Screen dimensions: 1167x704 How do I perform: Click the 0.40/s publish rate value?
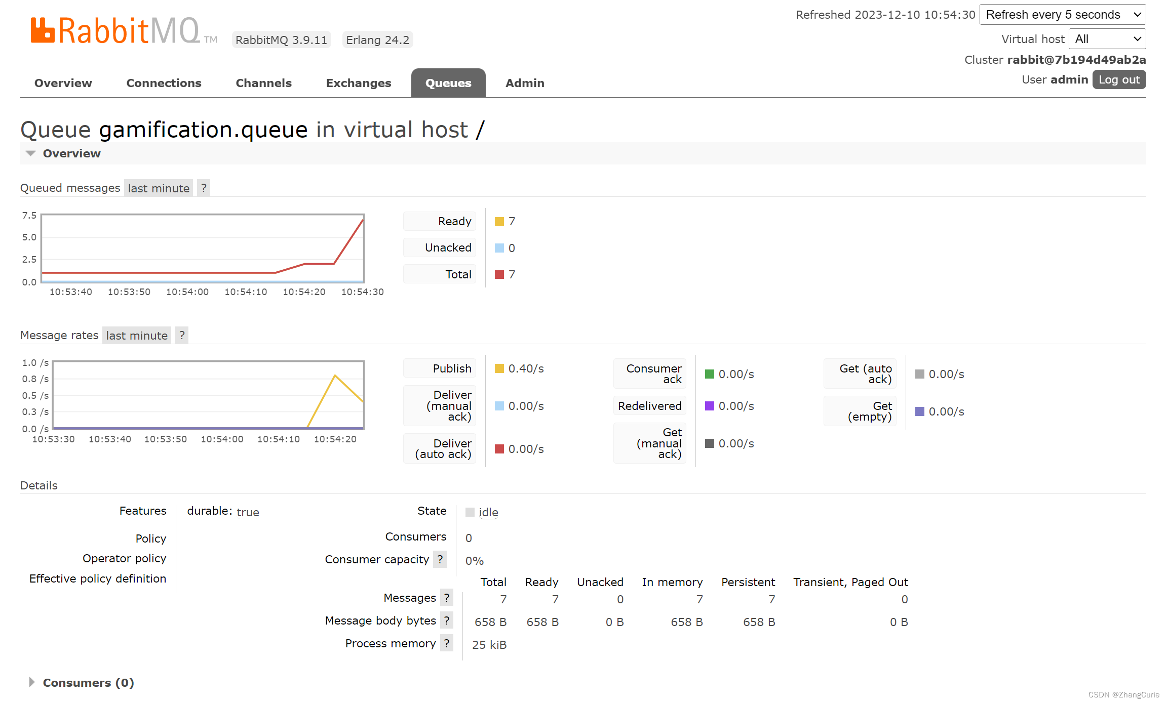pos(526,368)
